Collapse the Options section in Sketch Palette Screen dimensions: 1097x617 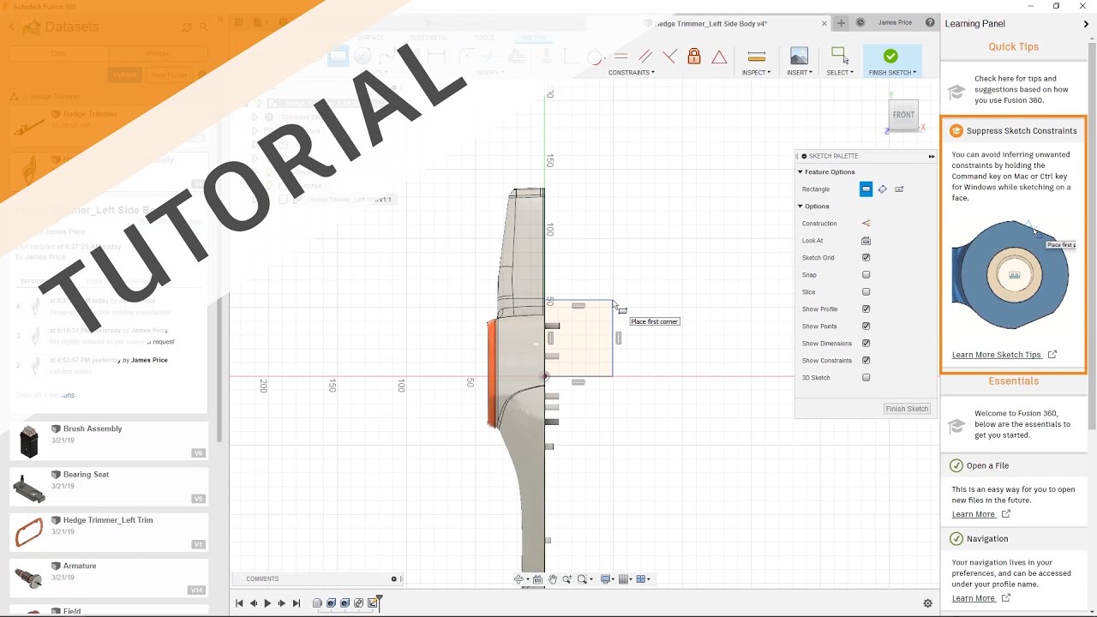click(x=800, y=207)
